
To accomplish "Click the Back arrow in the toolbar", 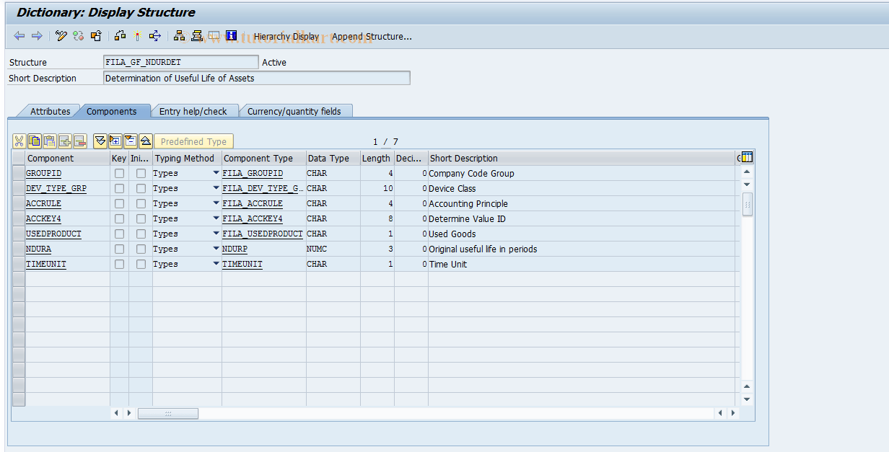I will 19,35.
